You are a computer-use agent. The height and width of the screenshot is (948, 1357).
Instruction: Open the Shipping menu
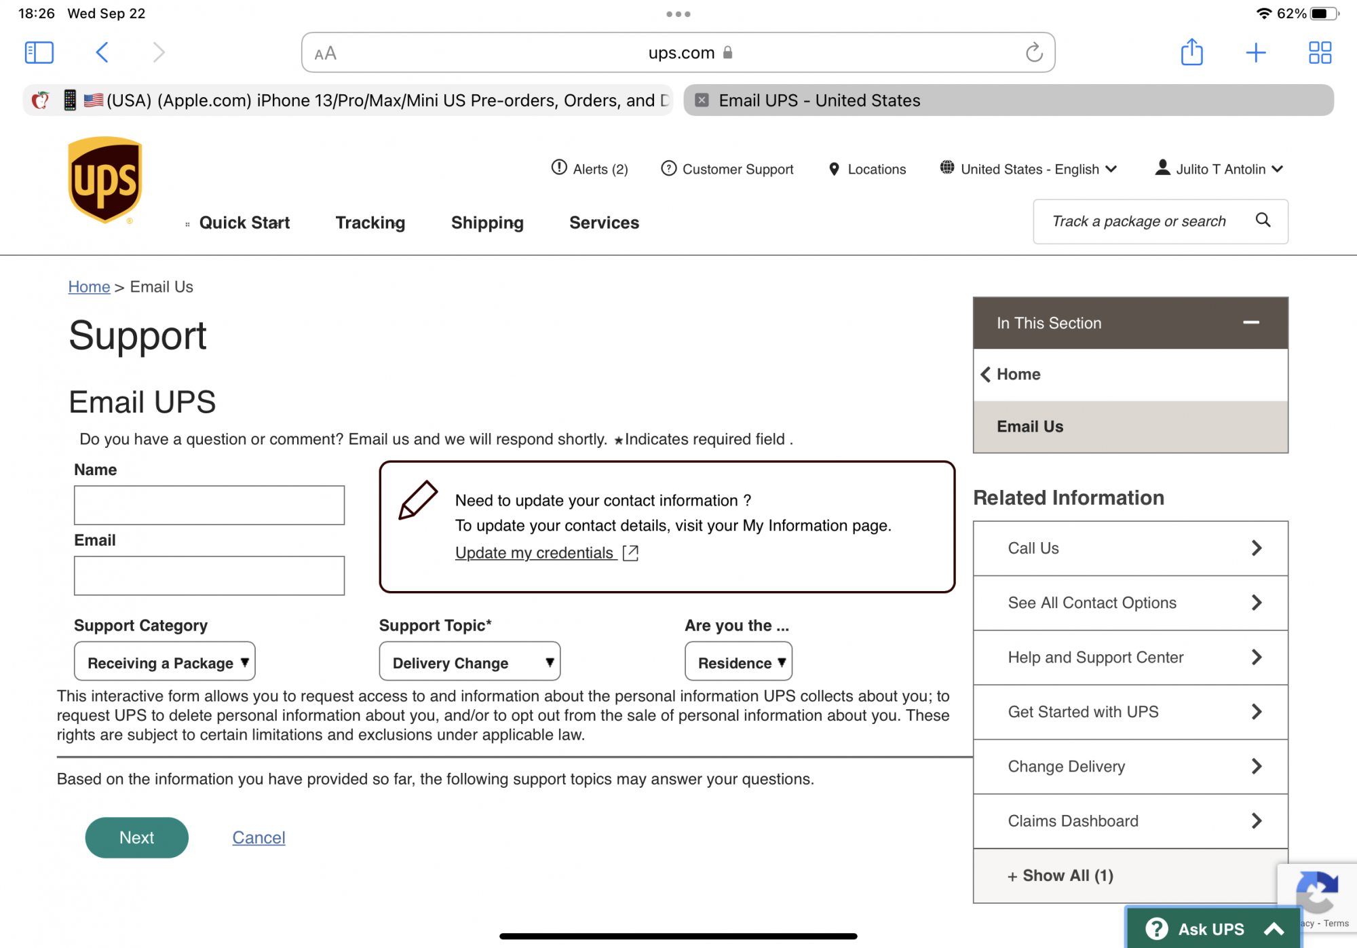487,223
